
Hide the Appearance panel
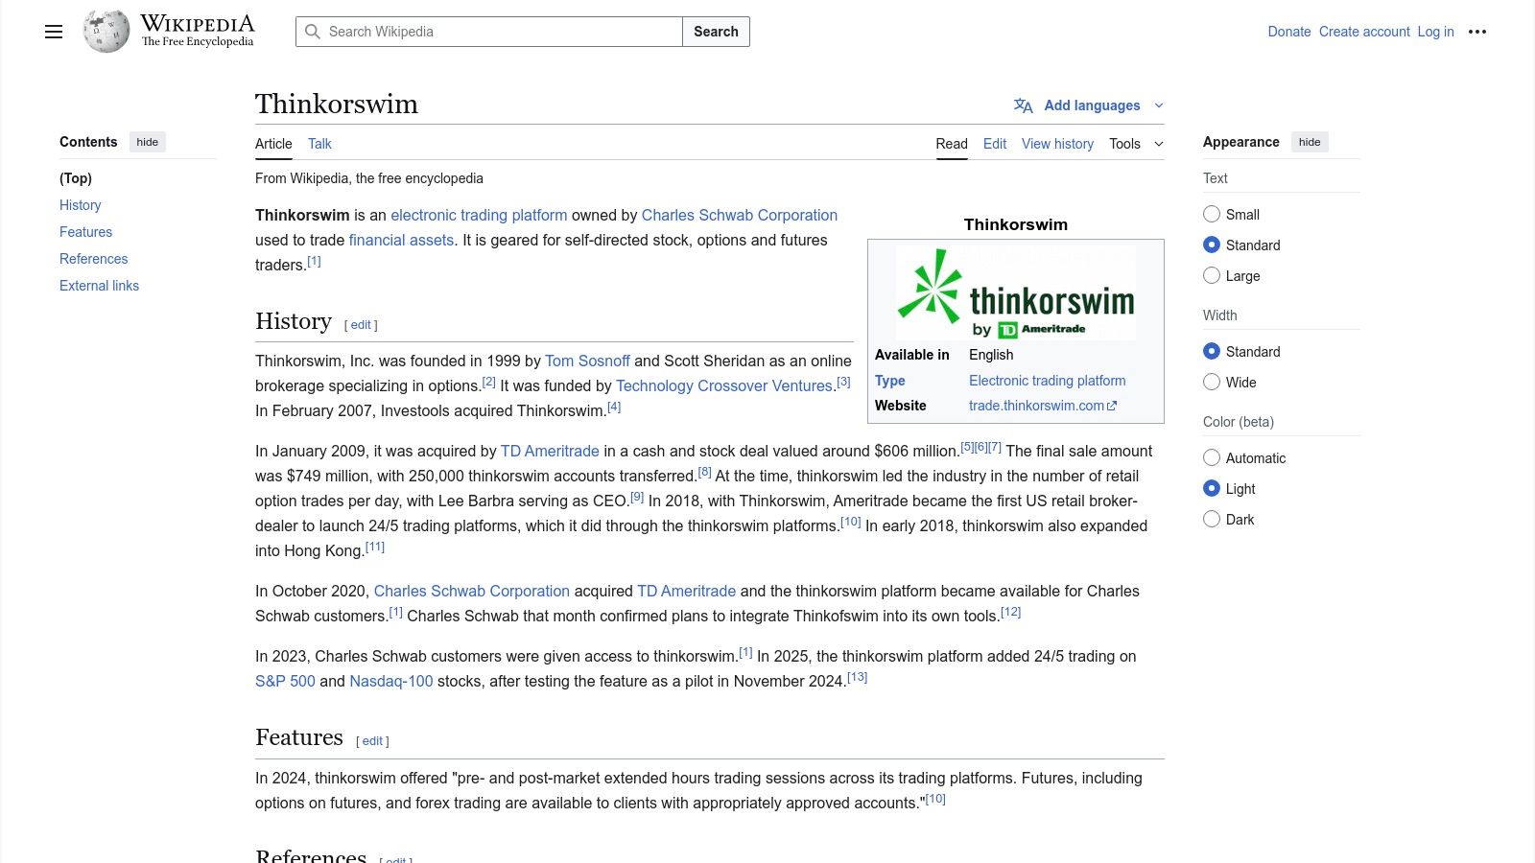(1310, 142)
